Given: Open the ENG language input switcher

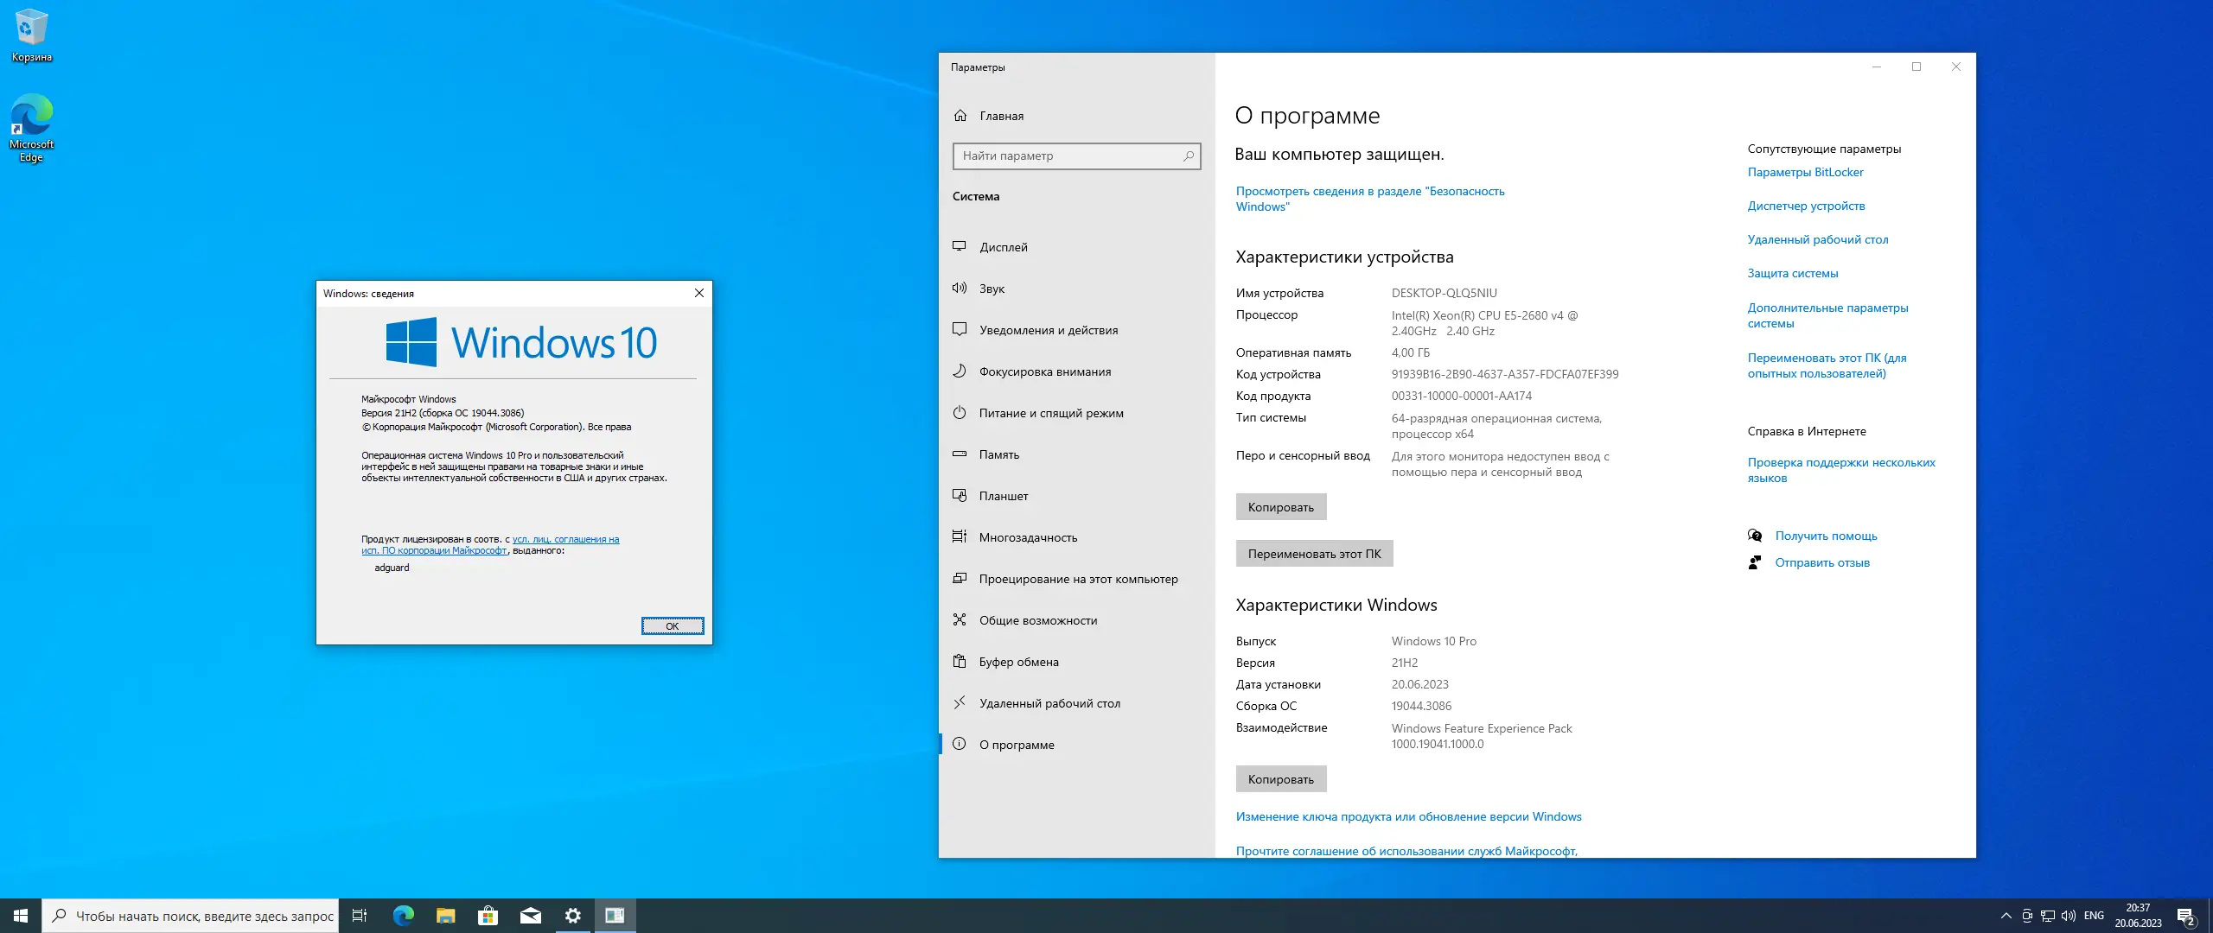Looking at the screenshot, I should (x=2094, y=916).
